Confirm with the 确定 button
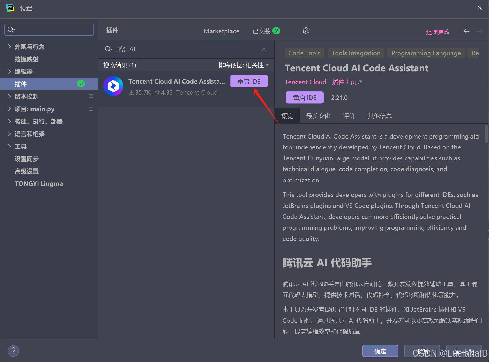This screenshot has height=362, width=489. [380, 351]
